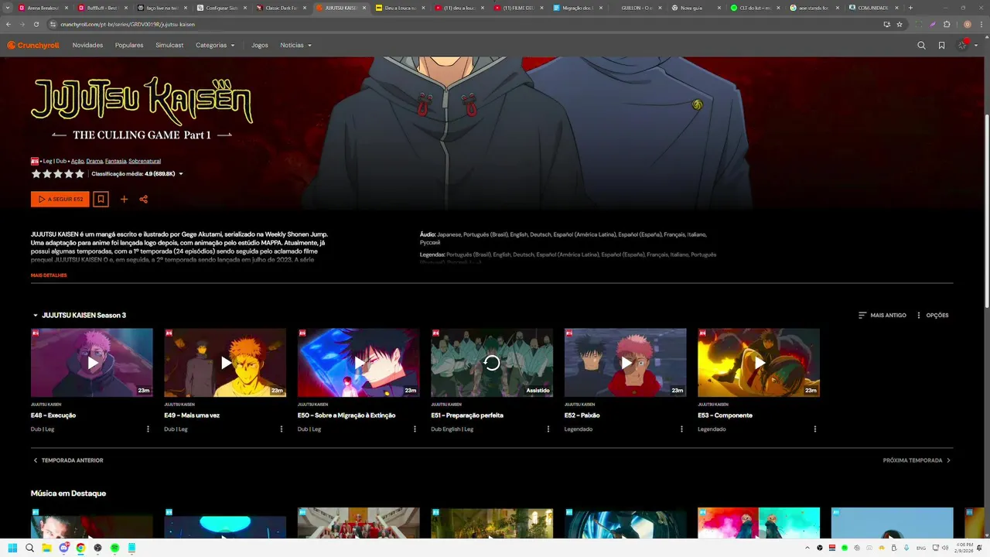Play episode E52 - Paixão thumbnail
The image size is (990, 557).
pos(626,362)
